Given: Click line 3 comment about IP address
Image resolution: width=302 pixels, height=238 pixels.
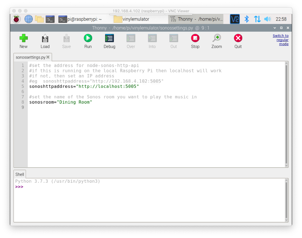Looking at the screenshot, I should point(72,76).
